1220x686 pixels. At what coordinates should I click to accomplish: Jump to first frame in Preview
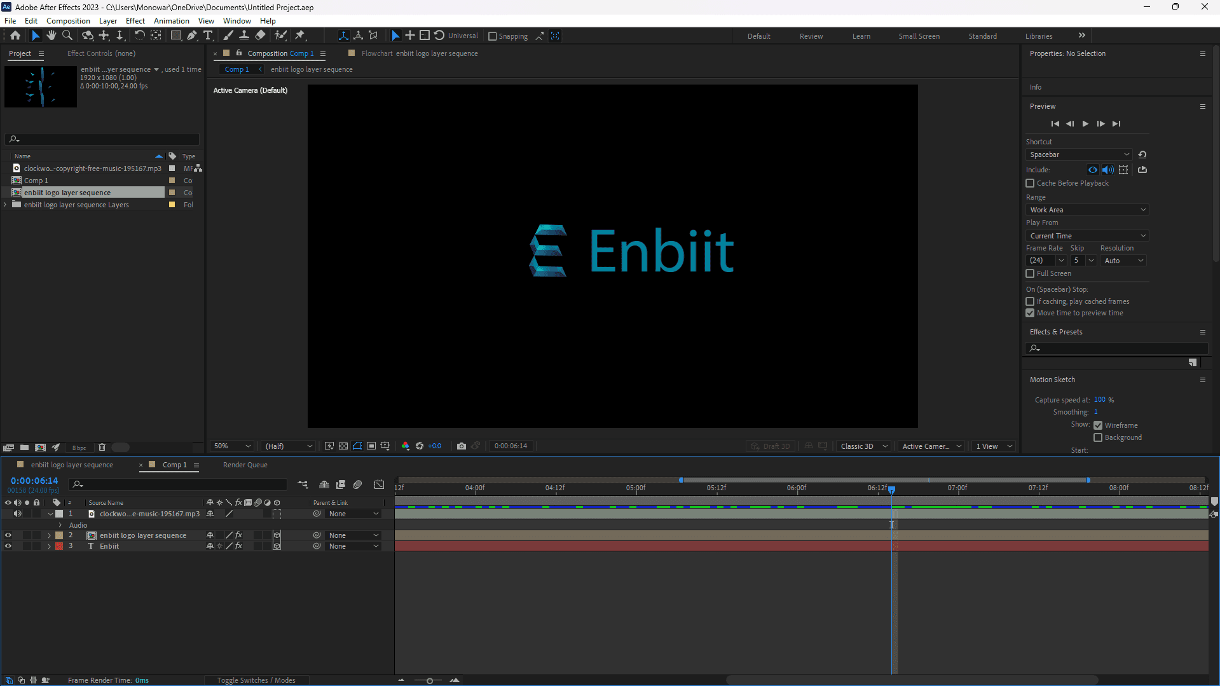[1055, 124]
